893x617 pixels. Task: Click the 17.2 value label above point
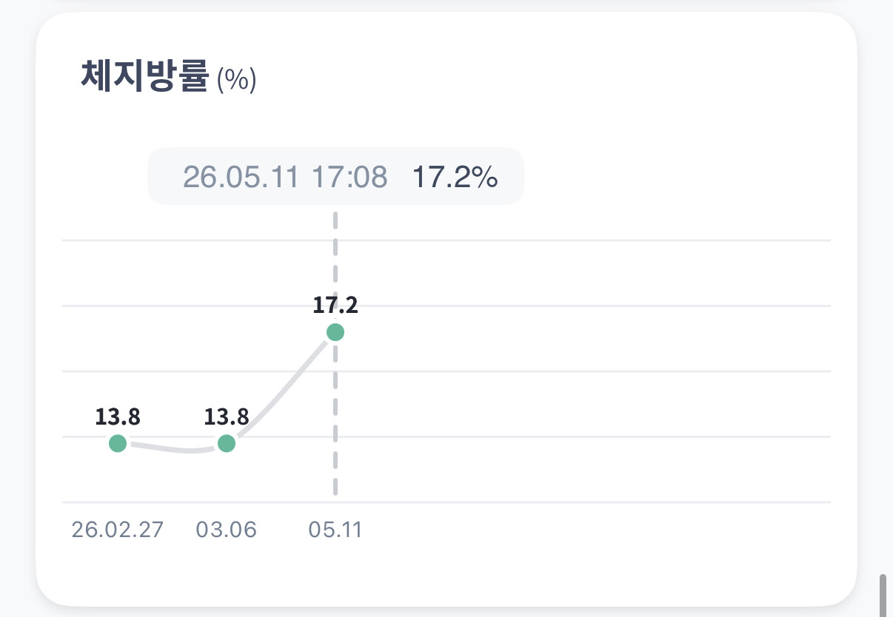(335, 306)
